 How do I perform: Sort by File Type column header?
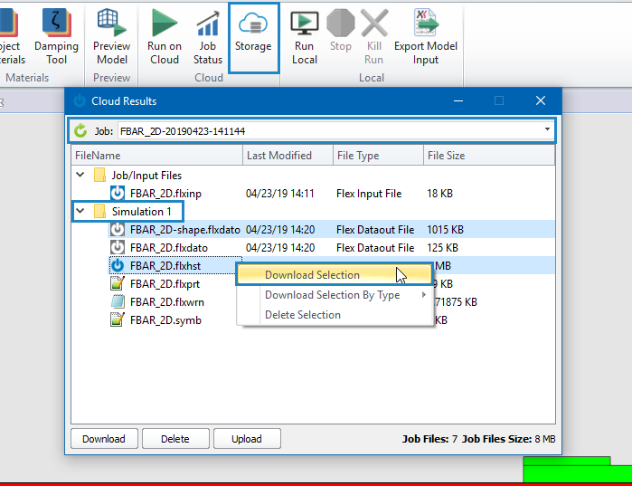pyautogui.click(x=378, y=156)
